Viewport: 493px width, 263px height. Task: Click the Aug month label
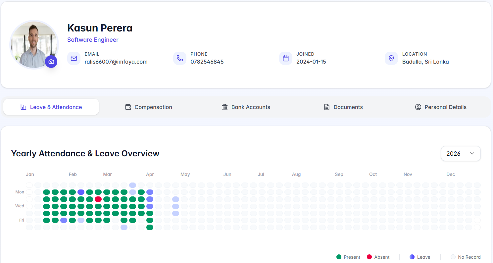(x=296, y=174)
